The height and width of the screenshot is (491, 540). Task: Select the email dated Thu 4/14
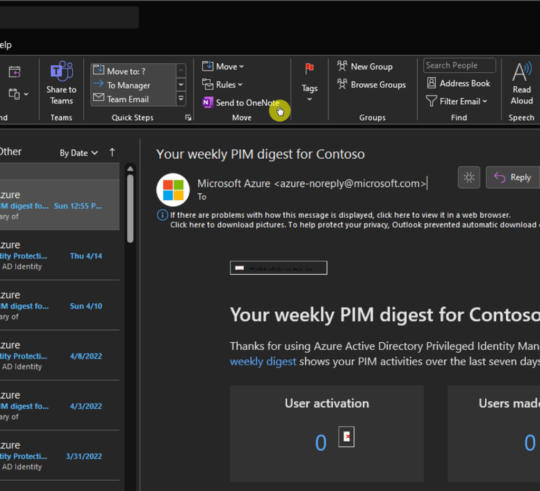(60, 255)
